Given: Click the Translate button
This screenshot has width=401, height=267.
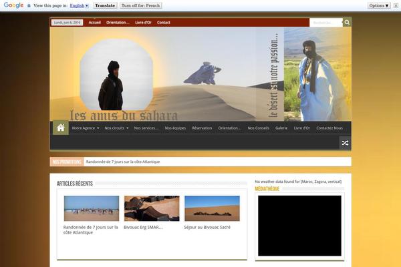Looking at the screenshot, I should tap(105, 5).
